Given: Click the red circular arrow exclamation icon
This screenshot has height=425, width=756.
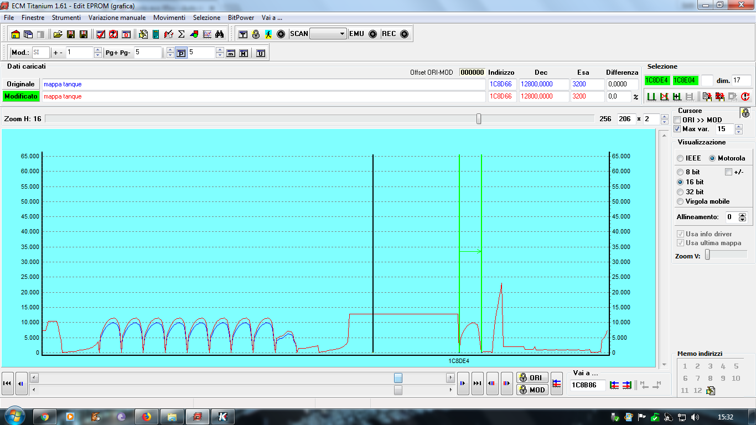Looking at the screenshot, I should click(745, 96).
